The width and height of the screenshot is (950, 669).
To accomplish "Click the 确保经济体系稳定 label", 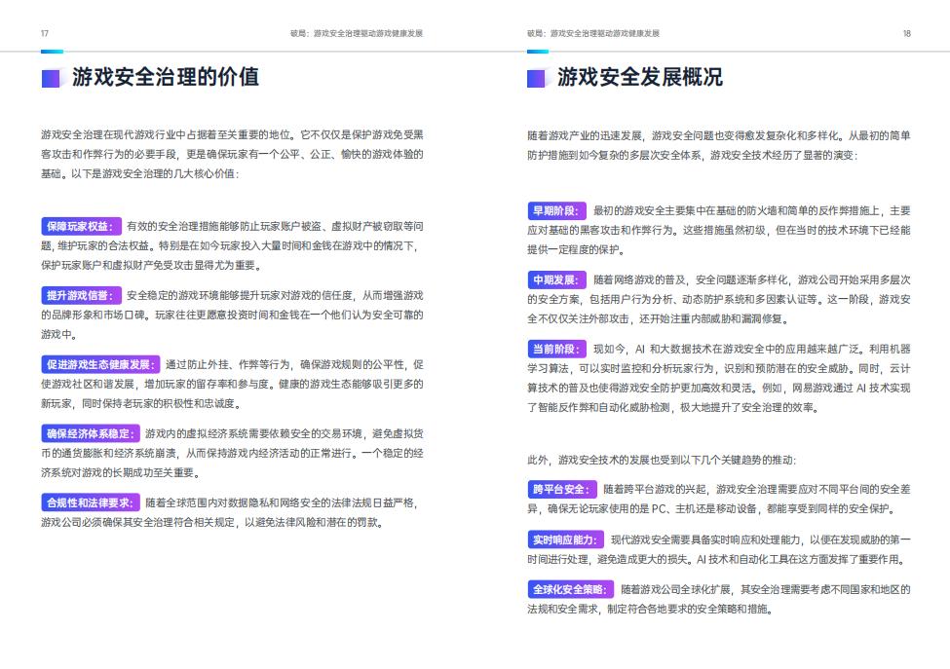I will [x=91, y=433].
